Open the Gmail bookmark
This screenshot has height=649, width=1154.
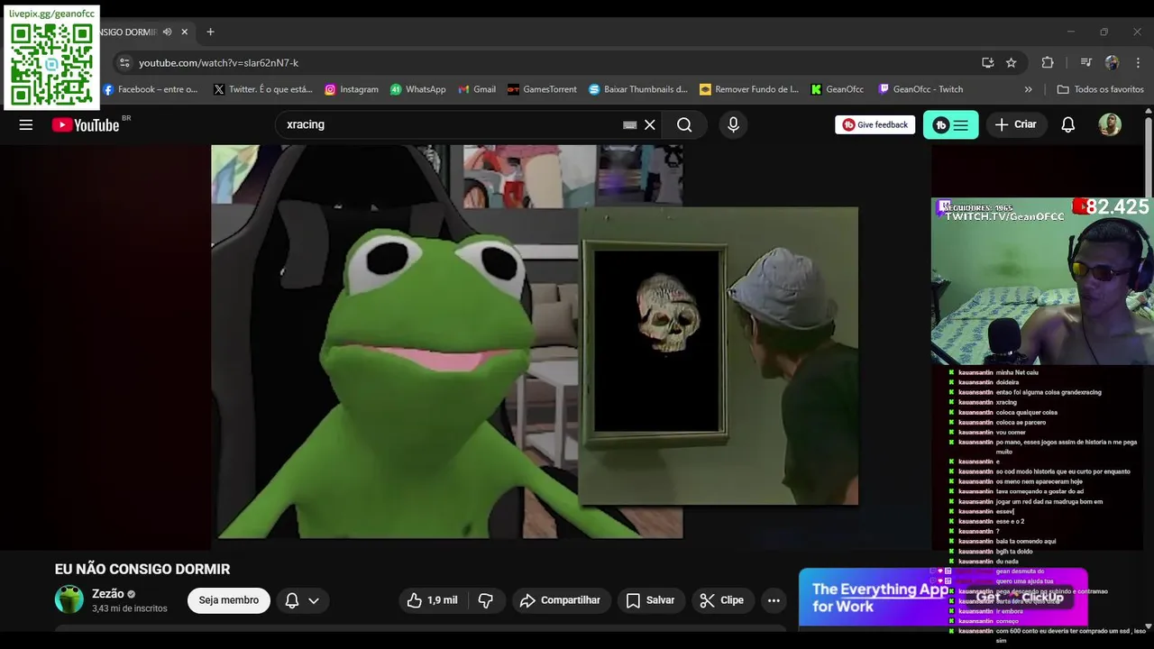pos(477,89)
